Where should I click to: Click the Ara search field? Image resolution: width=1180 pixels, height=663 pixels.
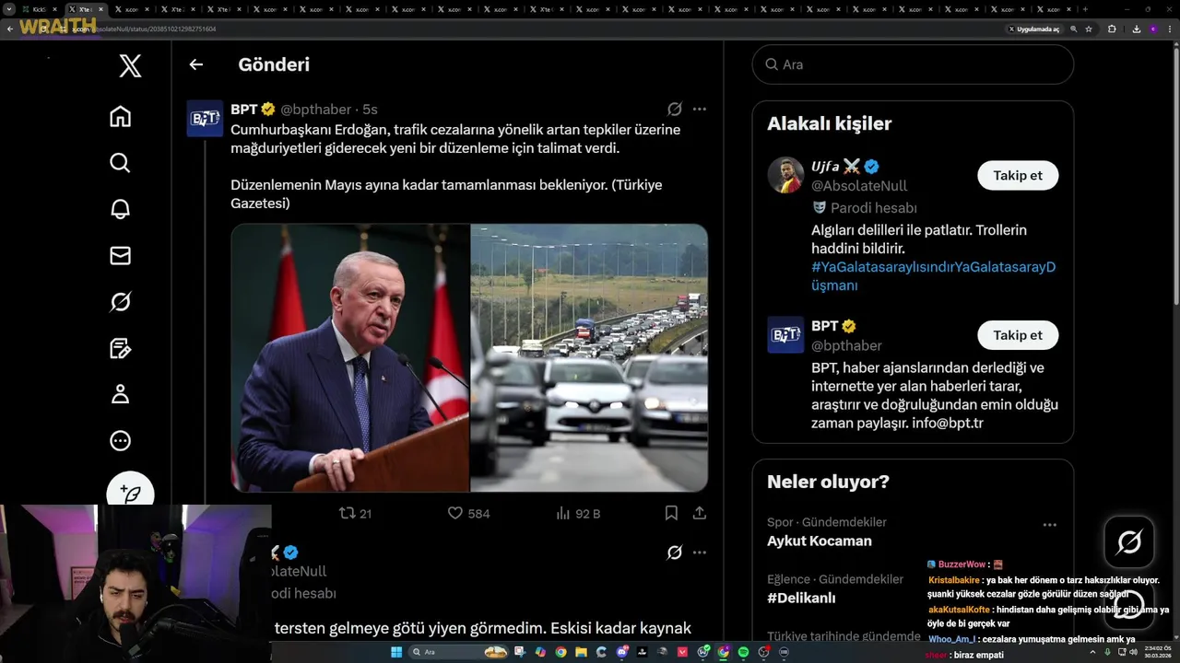point(913,64)
